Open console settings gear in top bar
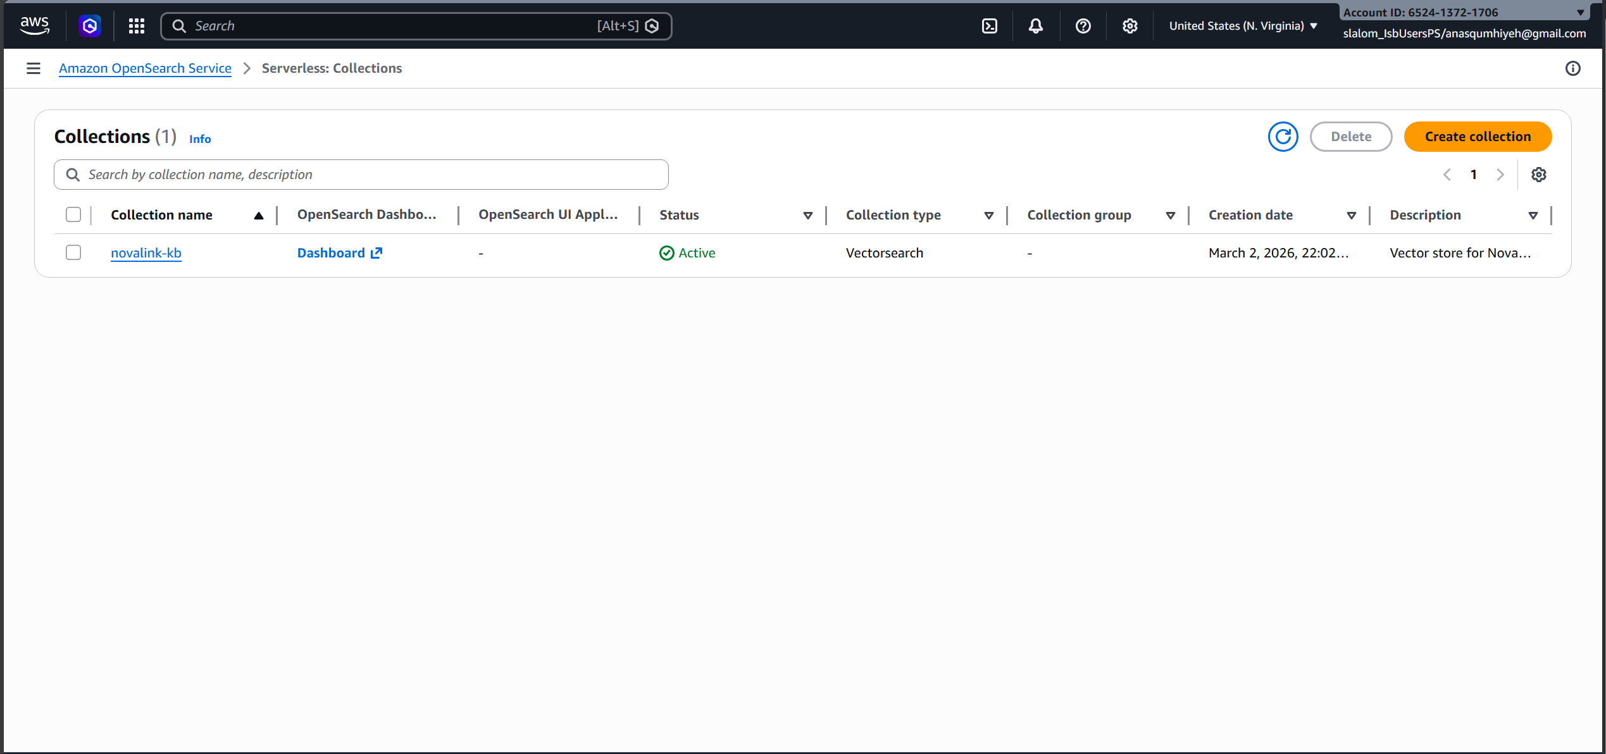Screen dimensions: 1606x754 click(1130, 26)
